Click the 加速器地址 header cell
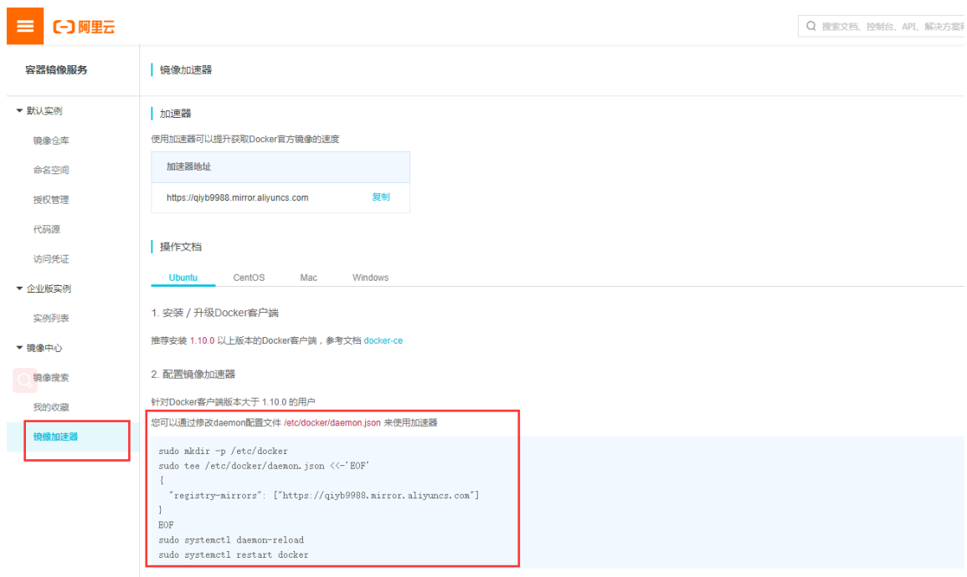The height and width of the screenshot is (577, 967). point(280,167)
